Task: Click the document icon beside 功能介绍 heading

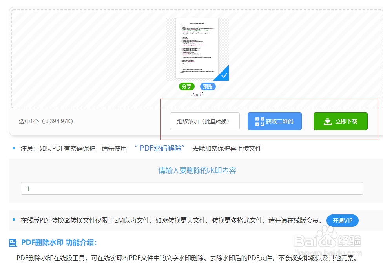Action: pyautogui.click(x=13, y=243)
